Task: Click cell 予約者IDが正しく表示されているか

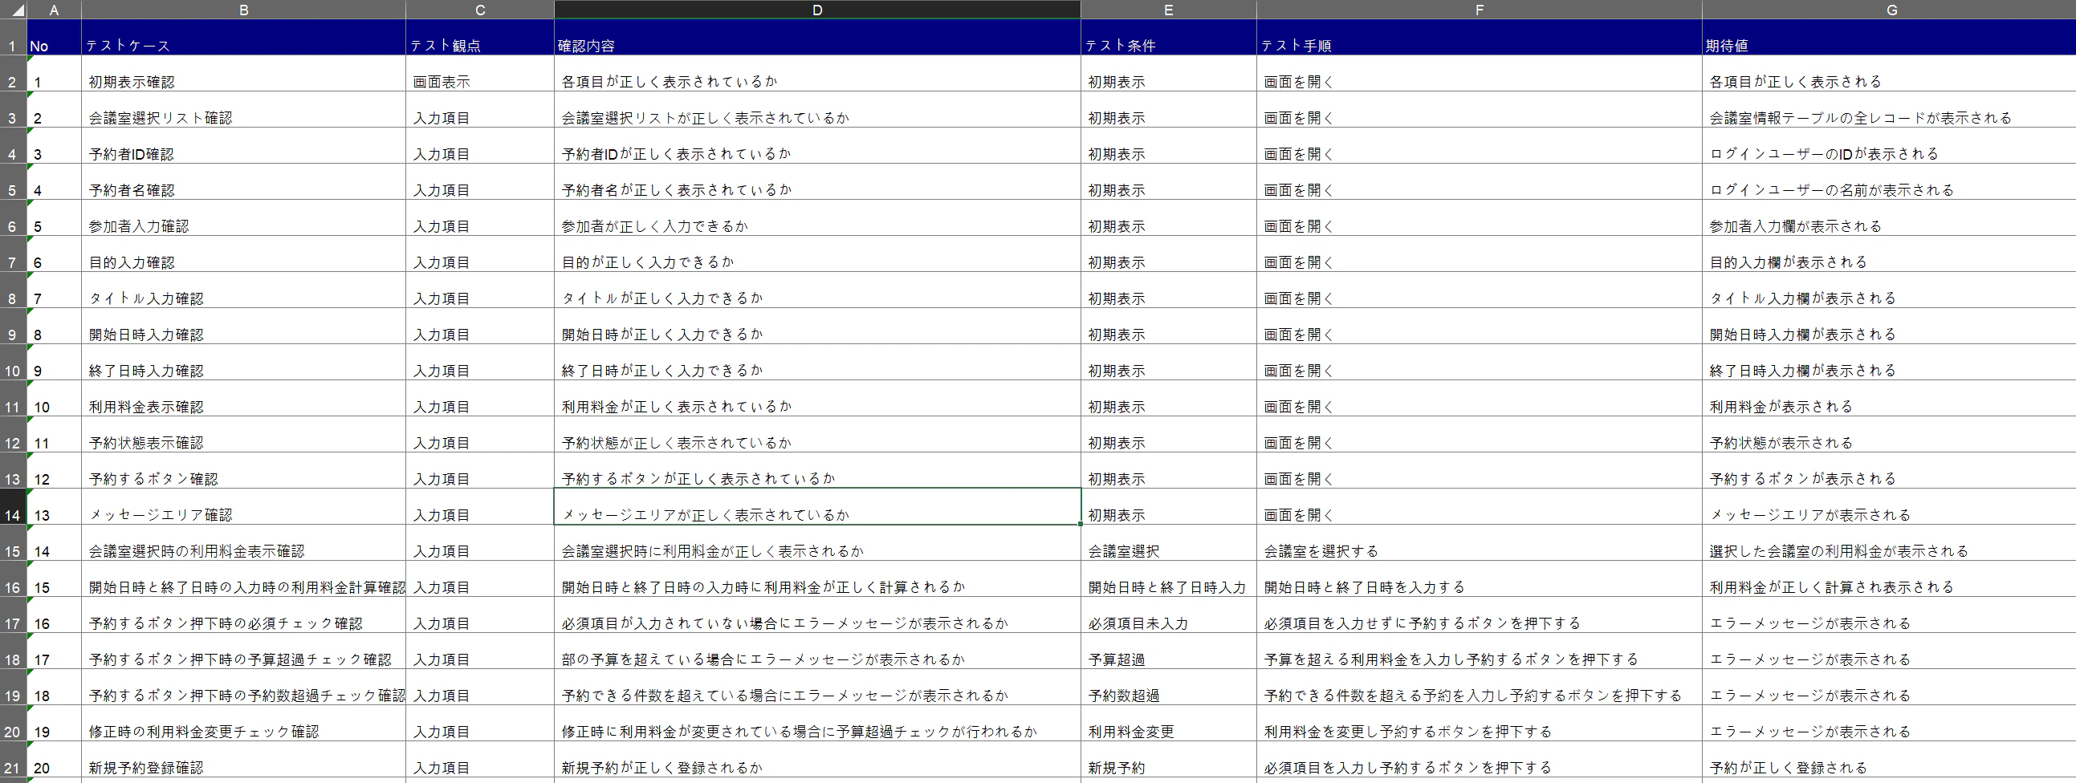Action: (817, 146)
